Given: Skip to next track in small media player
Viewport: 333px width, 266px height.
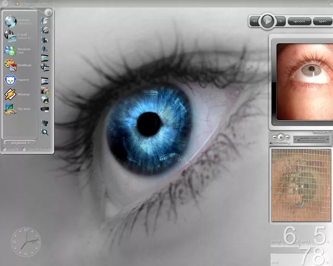Looking at the screenshot, I should tap(288, 138).
